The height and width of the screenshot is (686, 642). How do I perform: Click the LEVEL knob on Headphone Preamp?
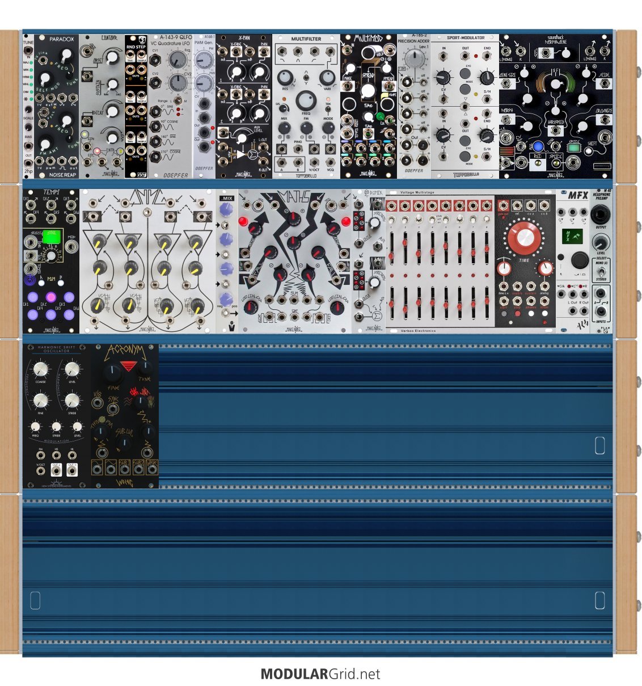[601, 243]
